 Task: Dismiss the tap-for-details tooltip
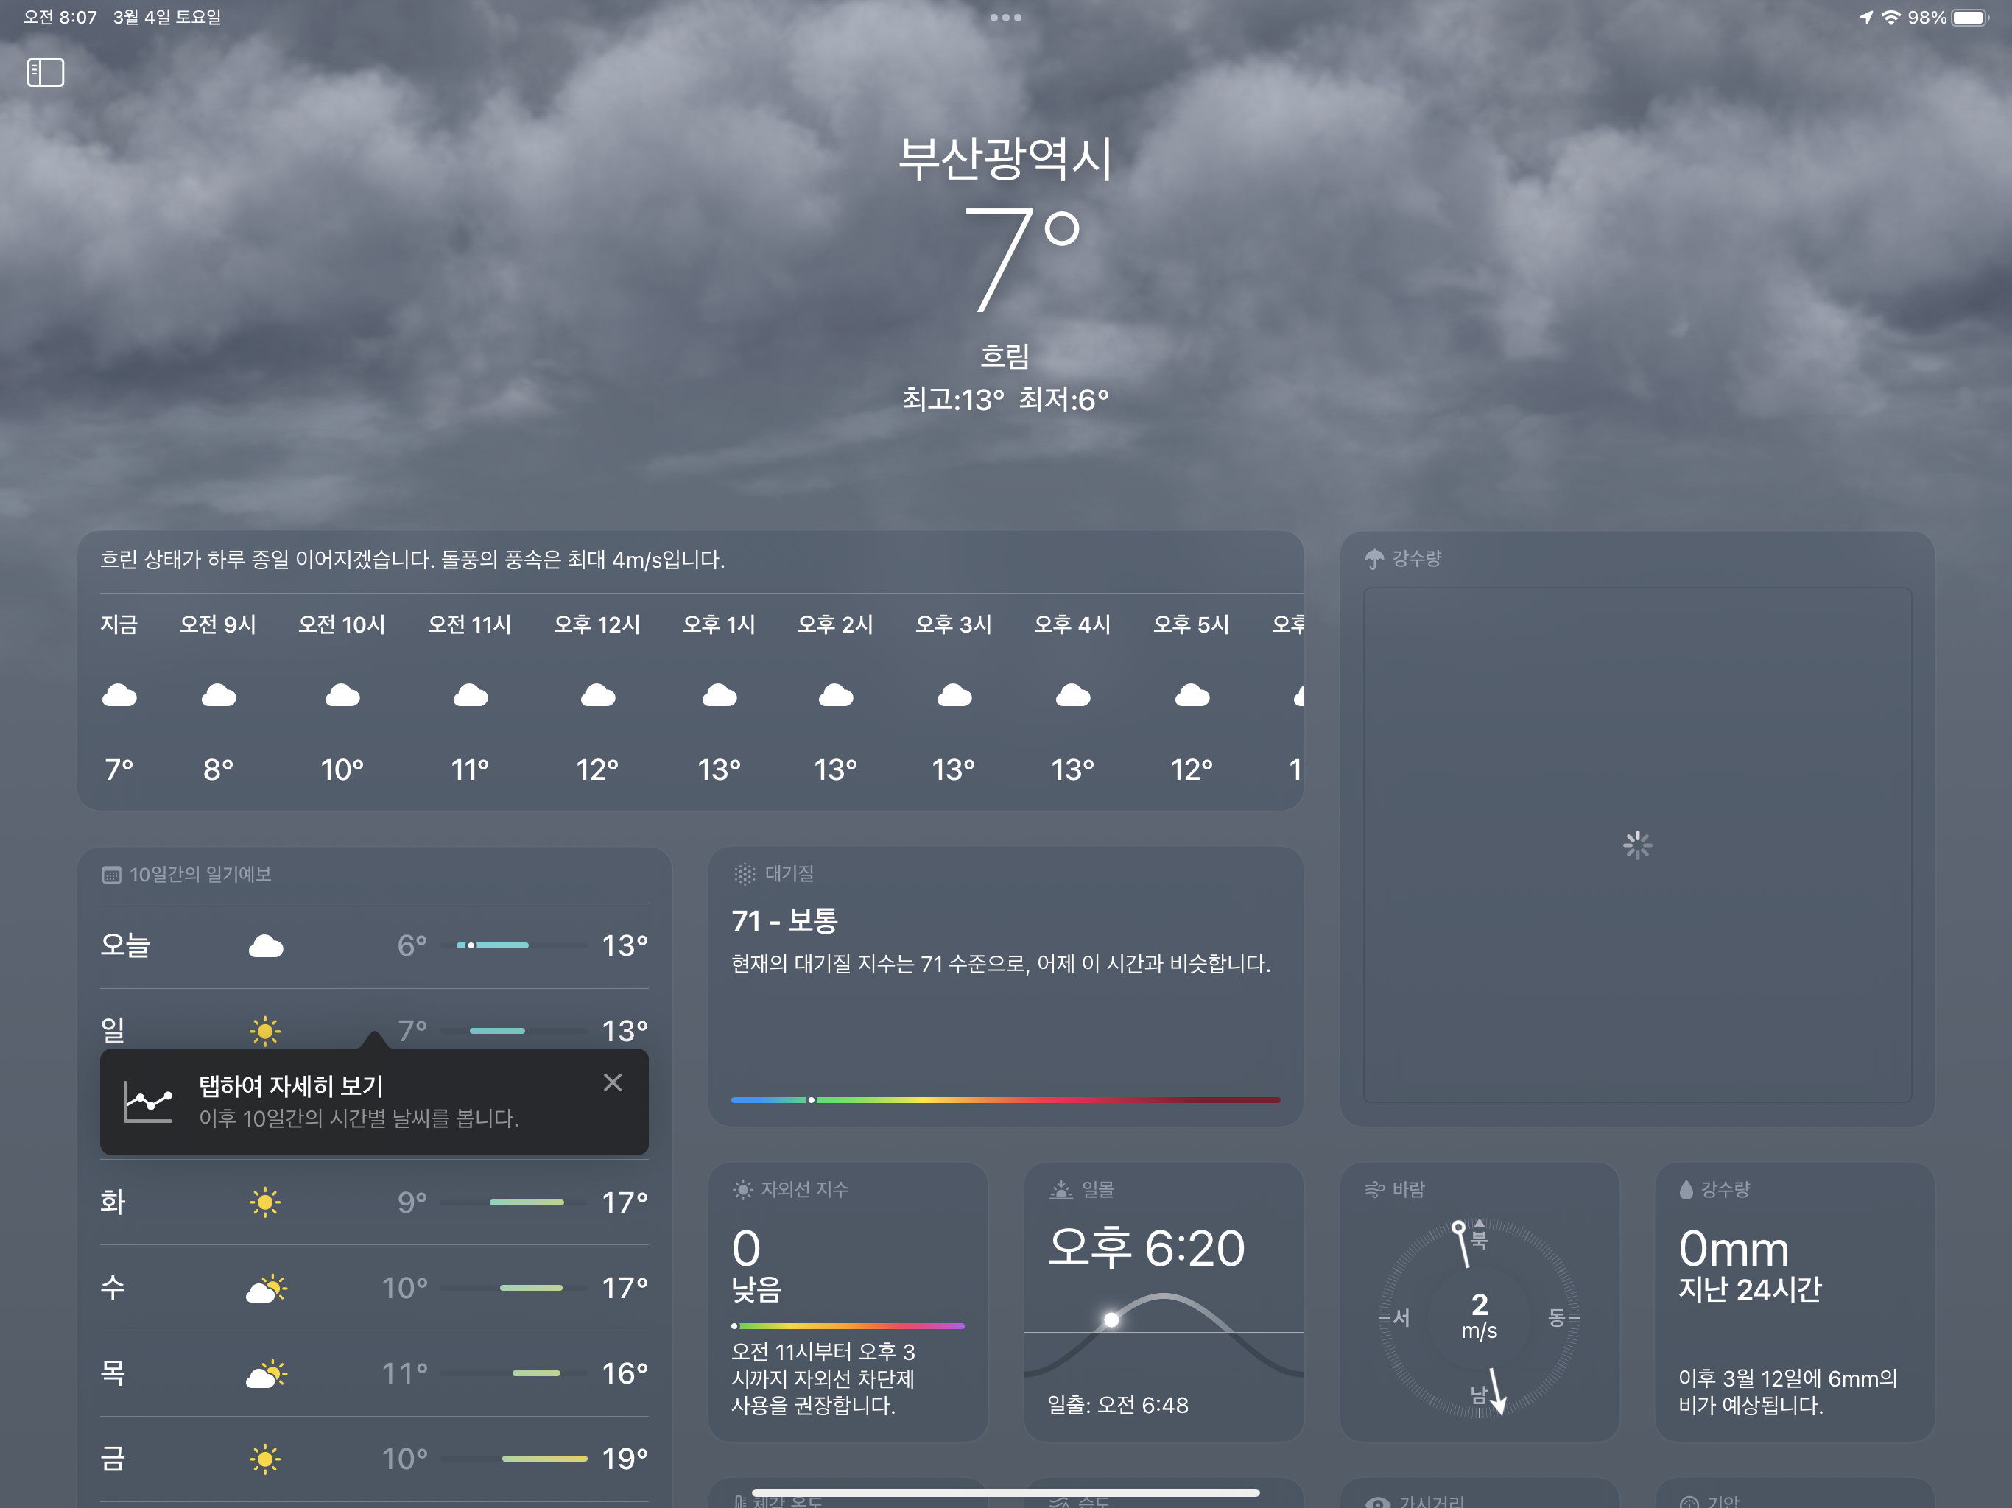(612, 1082)
